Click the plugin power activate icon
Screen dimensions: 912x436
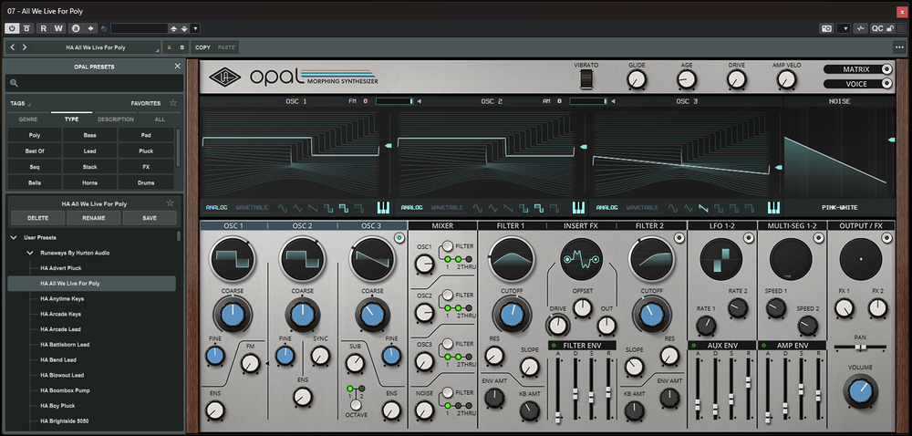point(12,28)
